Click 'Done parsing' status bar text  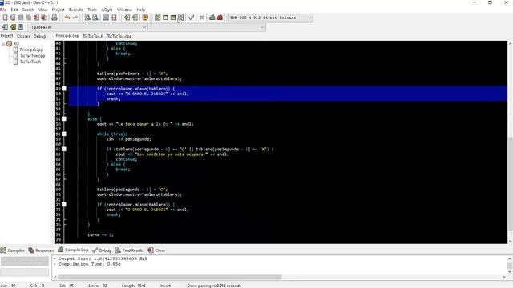tap(214, 286)
